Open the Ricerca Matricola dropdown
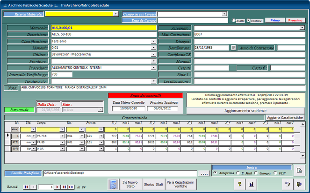 pyautogui.click(x=115, y=14)
